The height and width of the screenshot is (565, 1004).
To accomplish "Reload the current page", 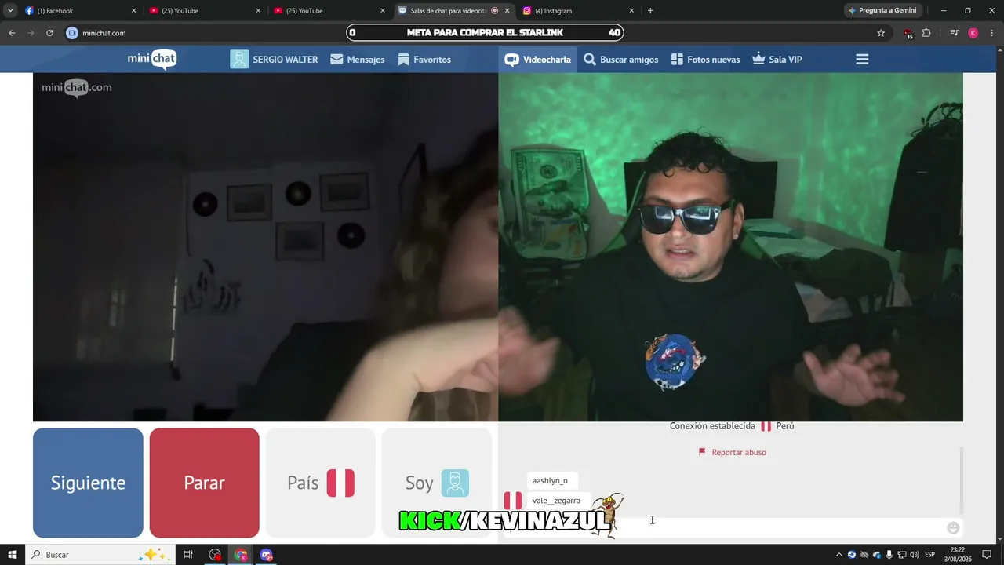I will point(49,33).
